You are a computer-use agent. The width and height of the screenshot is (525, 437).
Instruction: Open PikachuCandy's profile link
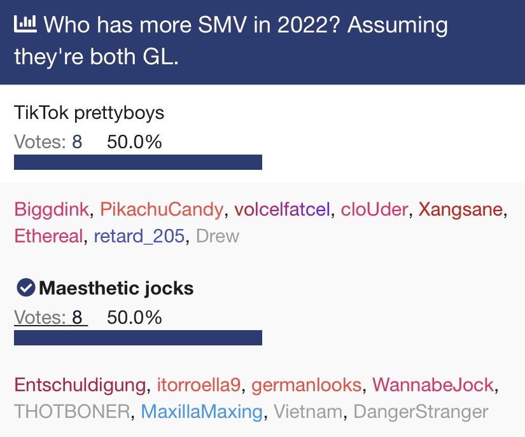[162, 209]
